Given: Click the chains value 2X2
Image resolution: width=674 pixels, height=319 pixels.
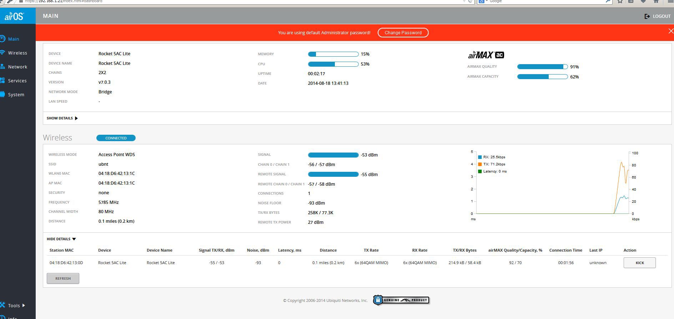Looking at the screenshot, I should 102,72.
